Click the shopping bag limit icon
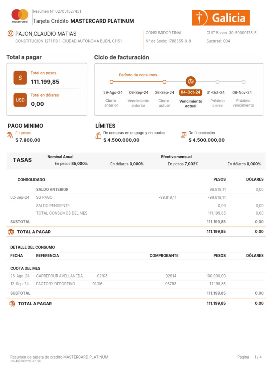 [98, 136]
